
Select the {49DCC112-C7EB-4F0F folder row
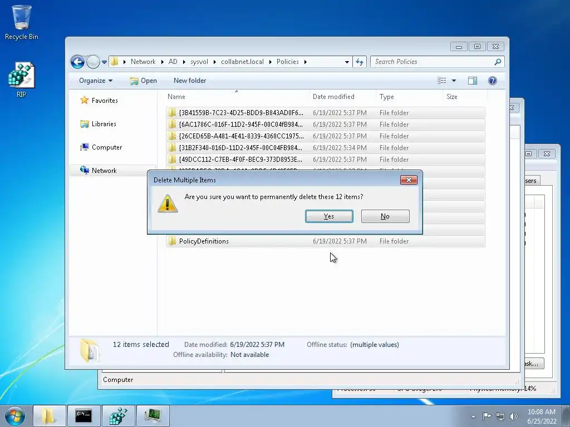(x=326, y=159)
